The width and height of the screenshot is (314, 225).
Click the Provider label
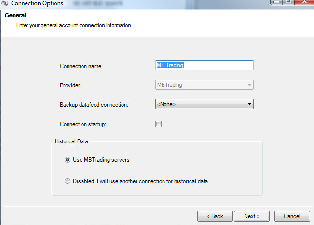pos(70,85)
